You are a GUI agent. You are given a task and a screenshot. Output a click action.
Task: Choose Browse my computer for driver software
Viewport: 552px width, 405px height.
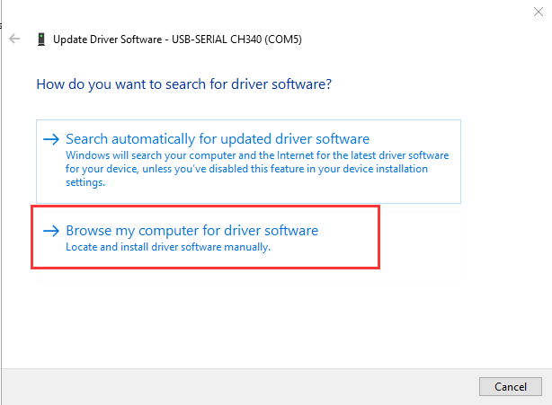coord(192,231)
